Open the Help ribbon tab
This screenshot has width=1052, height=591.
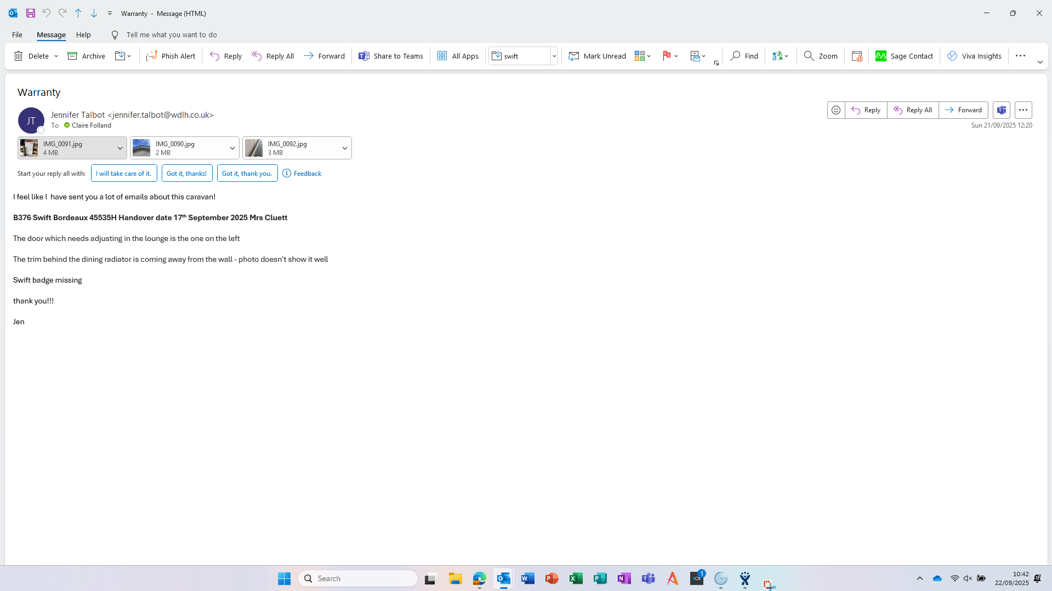coord(83,35)
